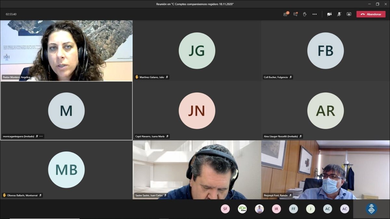The height and width of the screenshot is (219, 390).
Task: Open the participants panel icon
Action: tap(286, 14)
